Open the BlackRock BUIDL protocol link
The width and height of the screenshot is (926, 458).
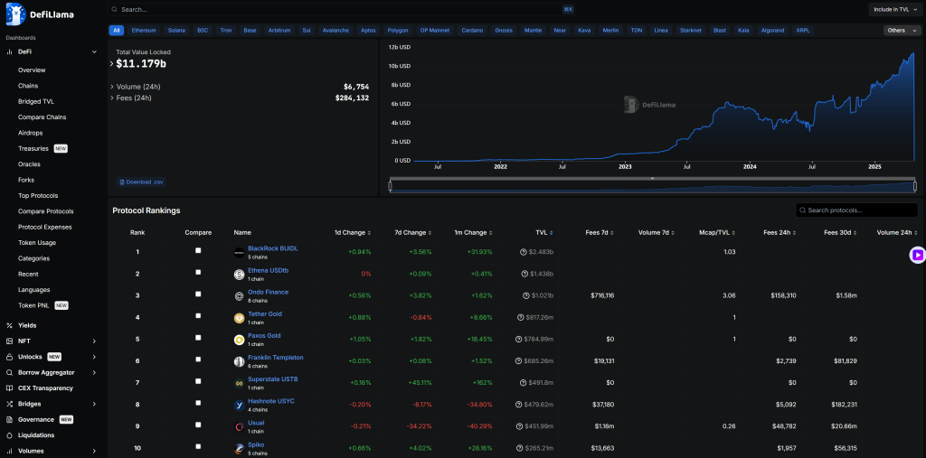coord(273,248)
